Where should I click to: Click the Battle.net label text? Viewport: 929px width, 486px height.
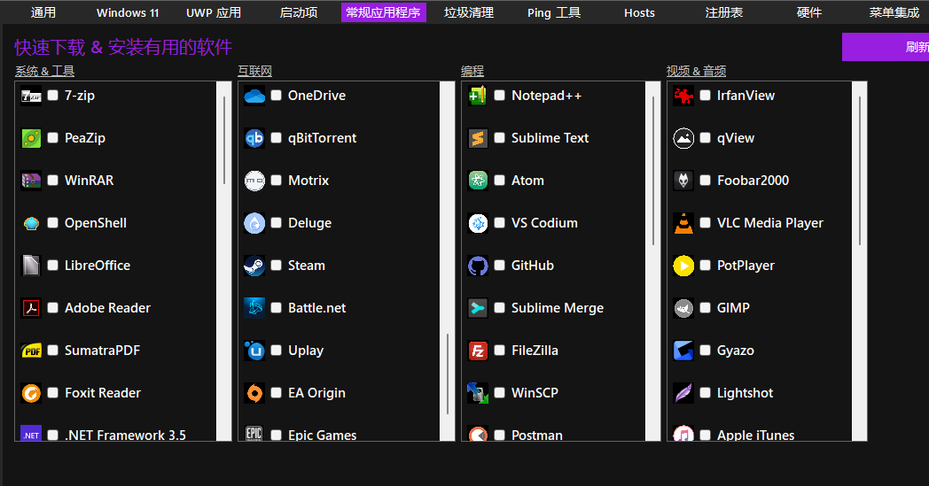coord(317,308)
